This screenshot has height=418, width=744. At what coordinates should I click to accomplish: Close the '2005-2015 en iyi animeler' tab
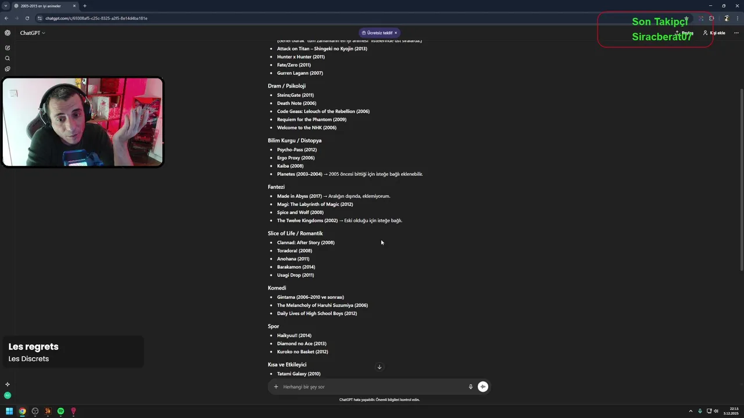coord(74,6)
